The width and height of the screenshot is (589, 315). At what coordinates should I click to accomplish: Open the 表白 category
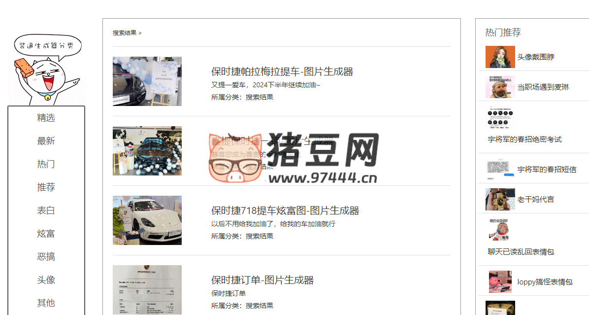46,210
